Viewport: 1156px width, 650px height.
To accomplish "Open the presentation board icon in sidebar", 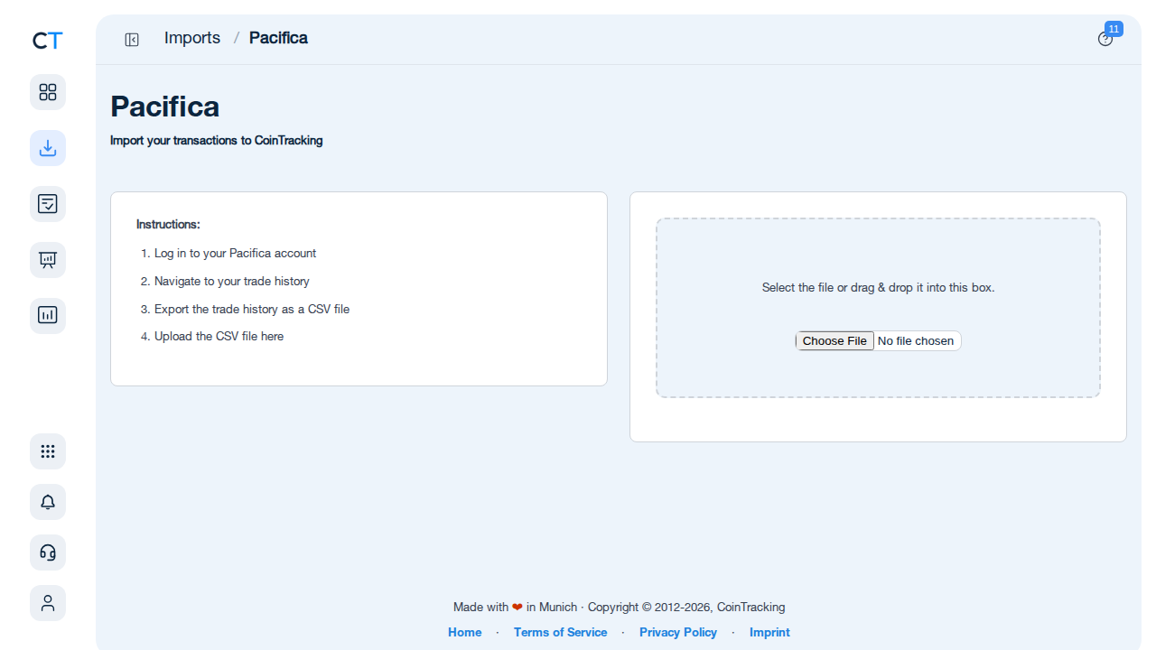I will pos(48,260).
